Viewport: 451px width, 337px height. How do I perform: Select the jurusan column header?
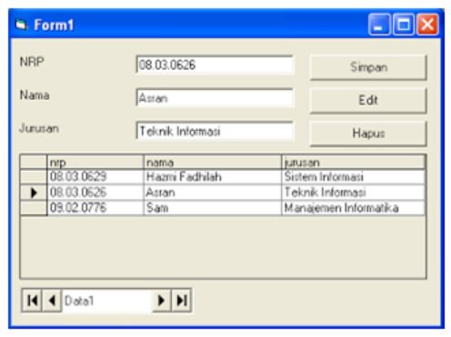[354, 163]
